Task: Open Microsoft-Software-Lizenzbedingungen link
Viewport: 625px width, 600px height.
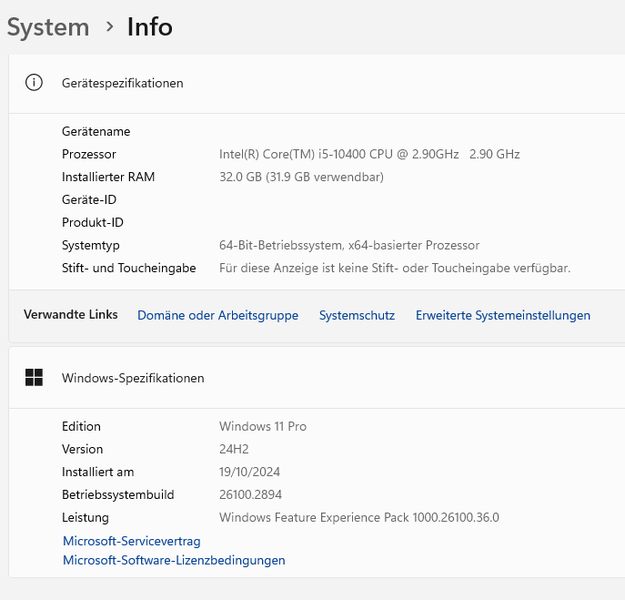Action: pos(174,560)
